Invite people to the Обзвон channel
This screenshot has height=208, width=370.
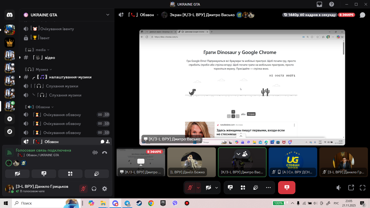click(x=108, y=142)
